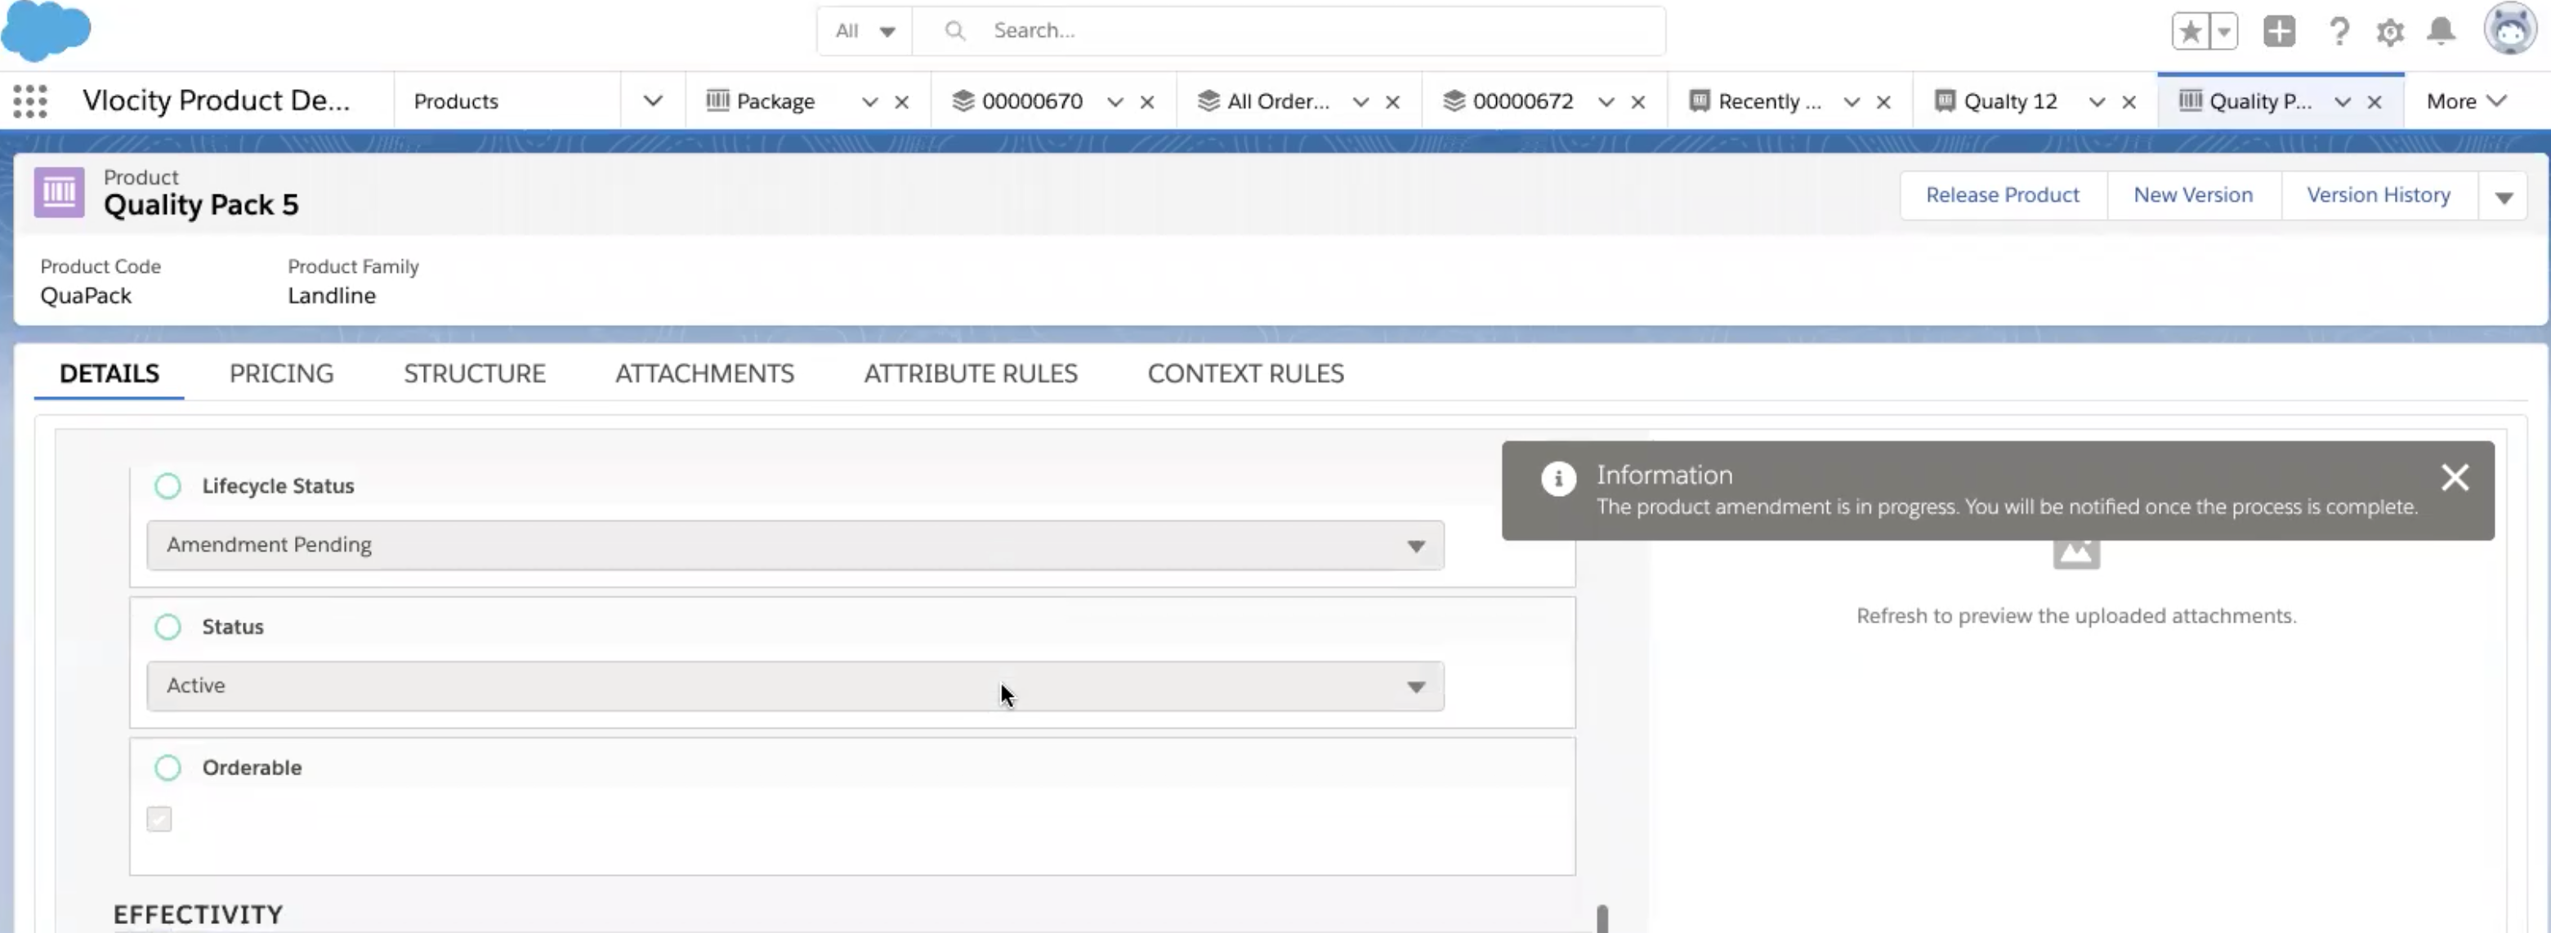Click the Refresh to preview attachments text
The width and height of the screenshot is (2551, 933).
tap(2075, 616)
